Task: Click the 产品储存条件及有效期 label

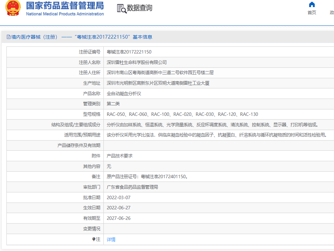Action: 79,146
